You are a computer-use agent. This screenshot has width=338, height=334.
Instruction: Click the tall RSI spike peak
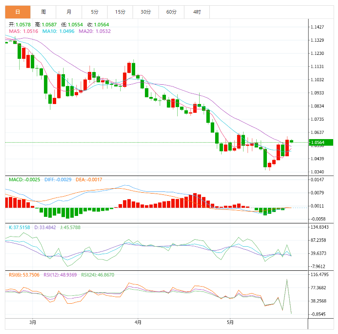pos(287,280)
